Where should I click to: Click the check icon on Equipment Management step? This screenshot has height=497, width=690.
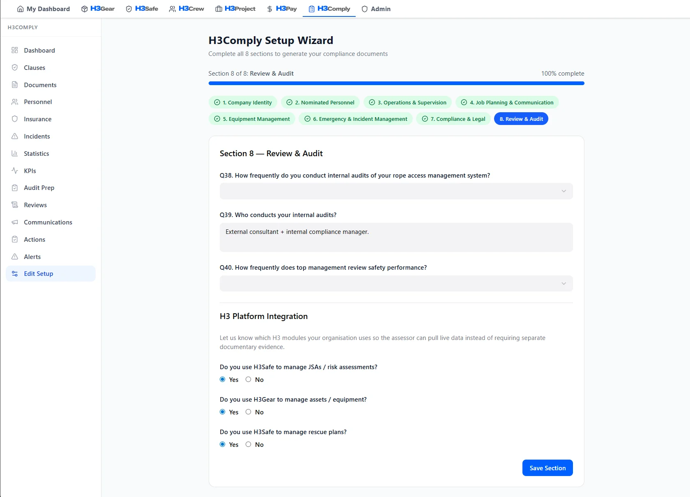[217, 119]
